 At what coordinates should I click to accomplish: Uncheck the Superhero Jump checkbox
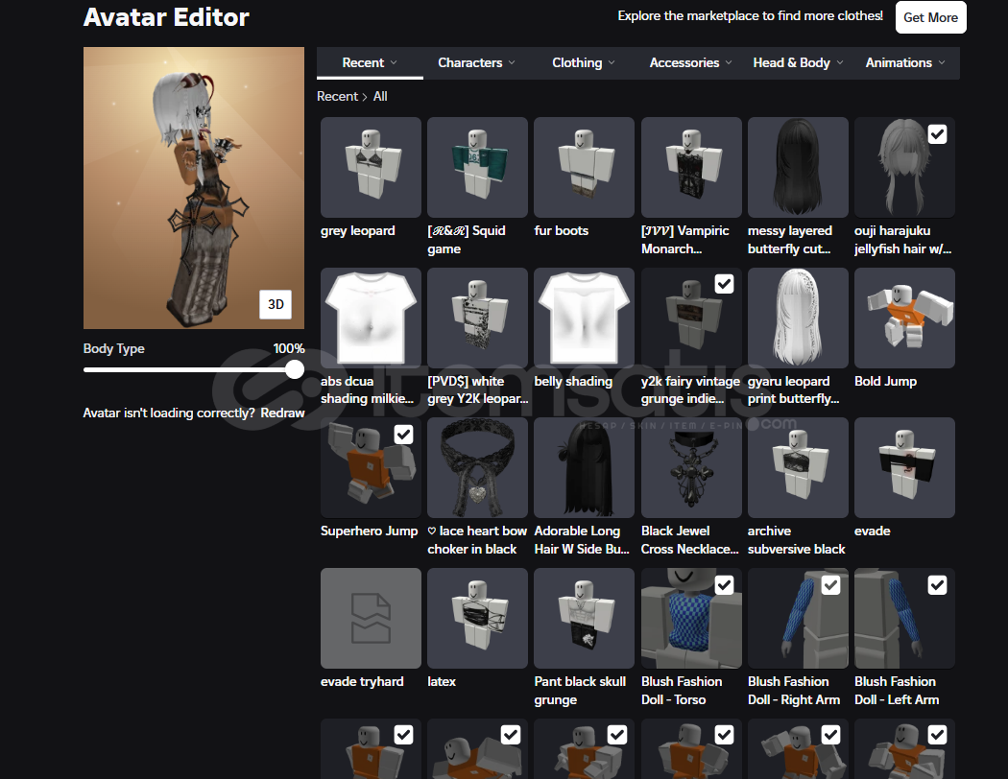click(x=404, y=435)
